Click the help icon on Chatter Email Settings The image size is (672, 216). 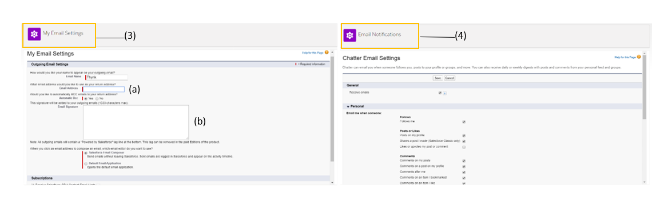point(639,57)
